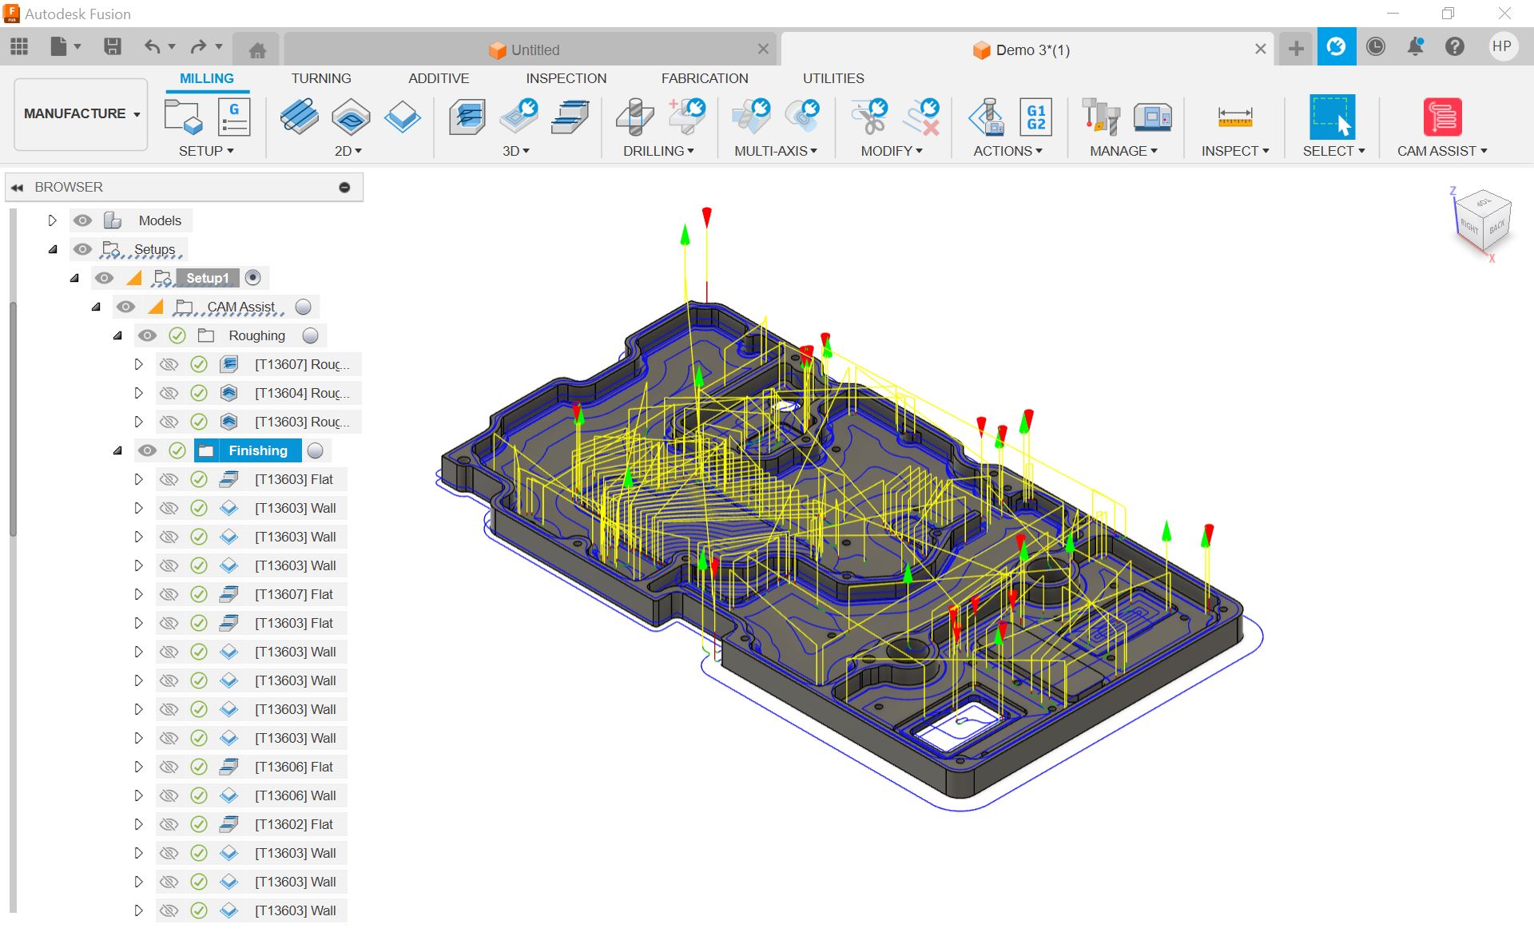This screenshot has width=1534, height=936.
Task: Open the Machine Library icon
Action: click(1152, 117)
